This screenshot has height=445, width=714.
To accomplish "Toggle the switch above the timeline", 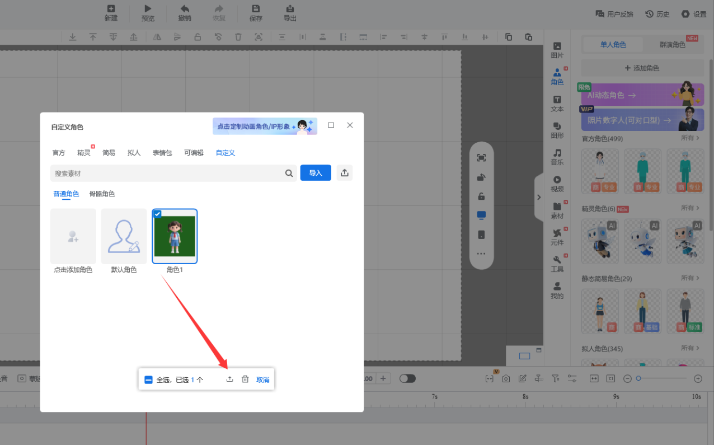I will (x=407, y=378).
